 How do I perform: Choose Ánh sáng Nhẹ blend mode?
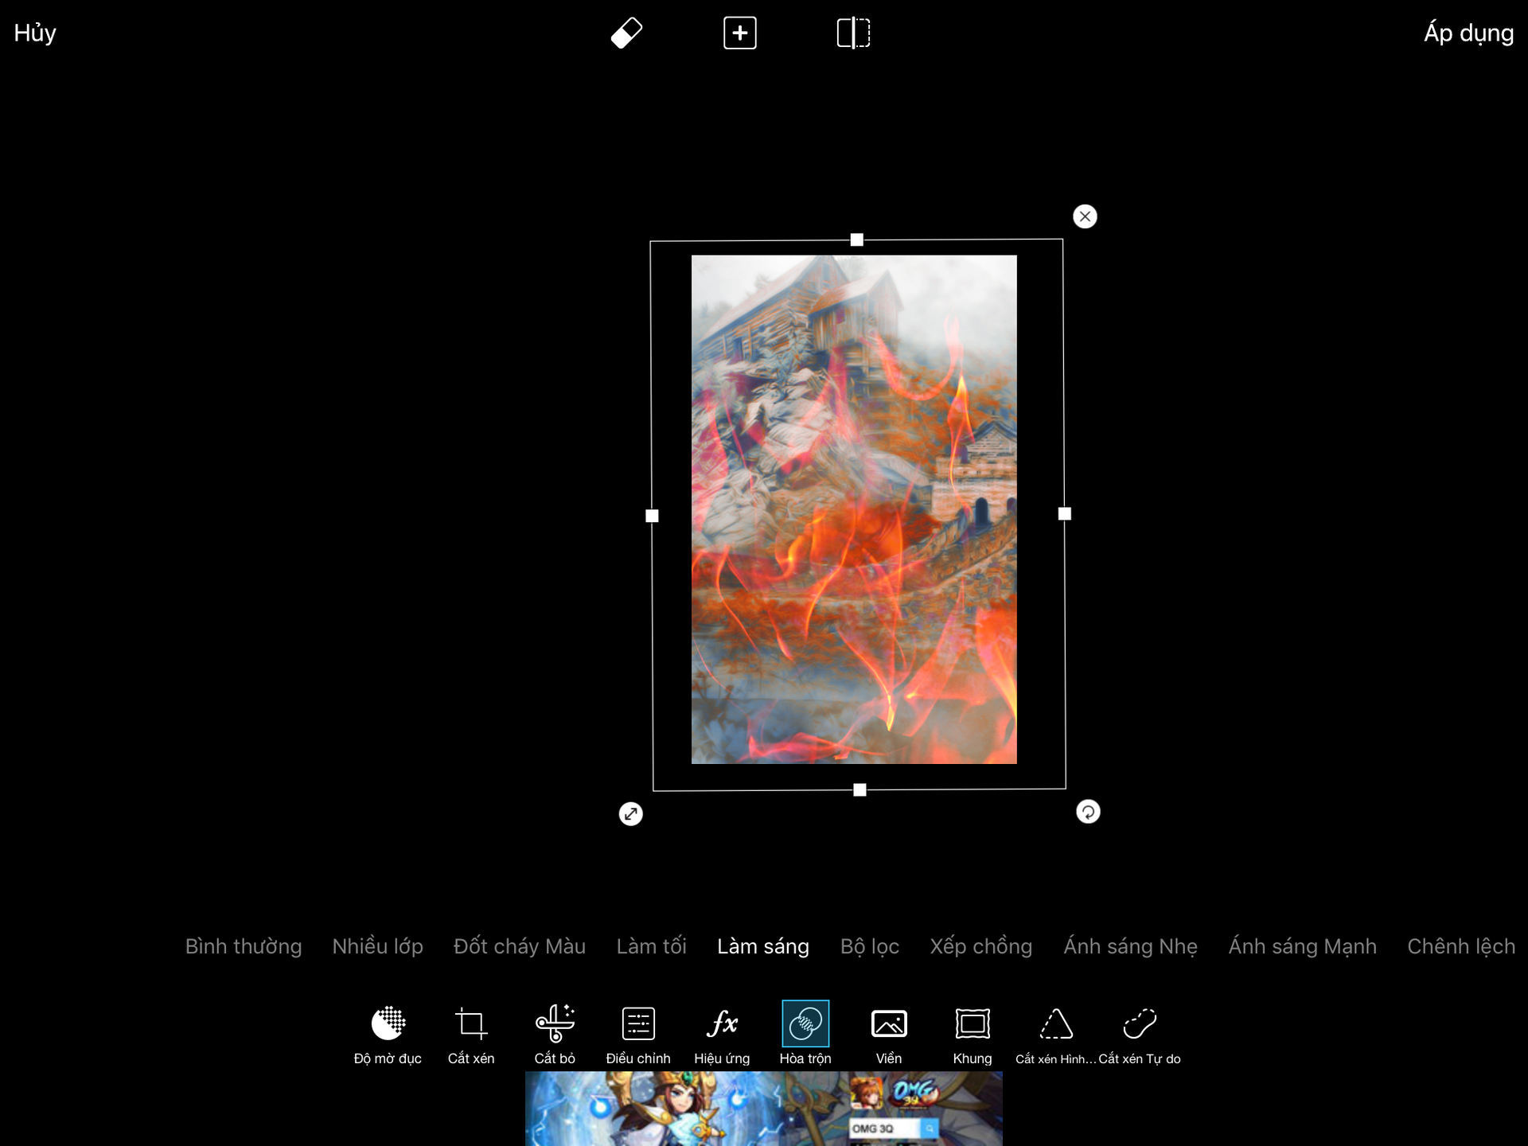point(1130,946)
